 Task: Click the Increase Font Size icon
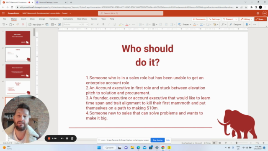click(92, 24)
